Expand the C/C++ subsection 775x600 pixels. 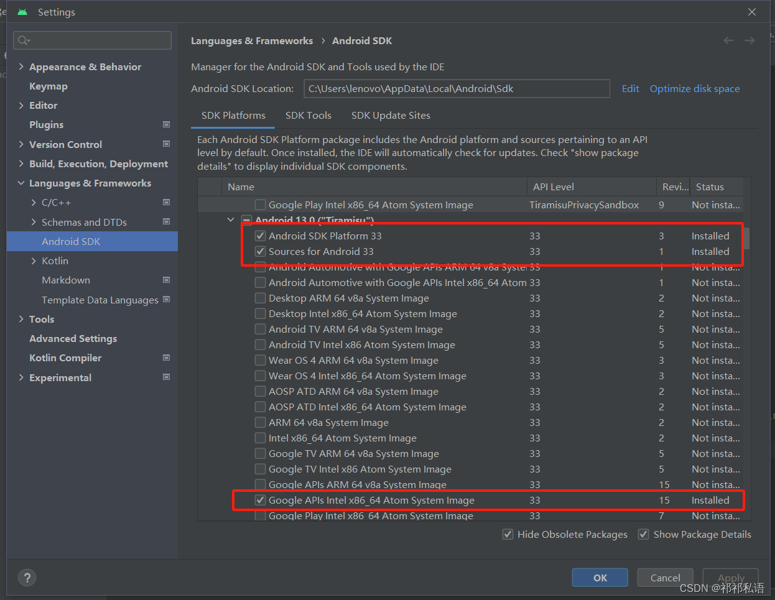[x=34, y=202]
